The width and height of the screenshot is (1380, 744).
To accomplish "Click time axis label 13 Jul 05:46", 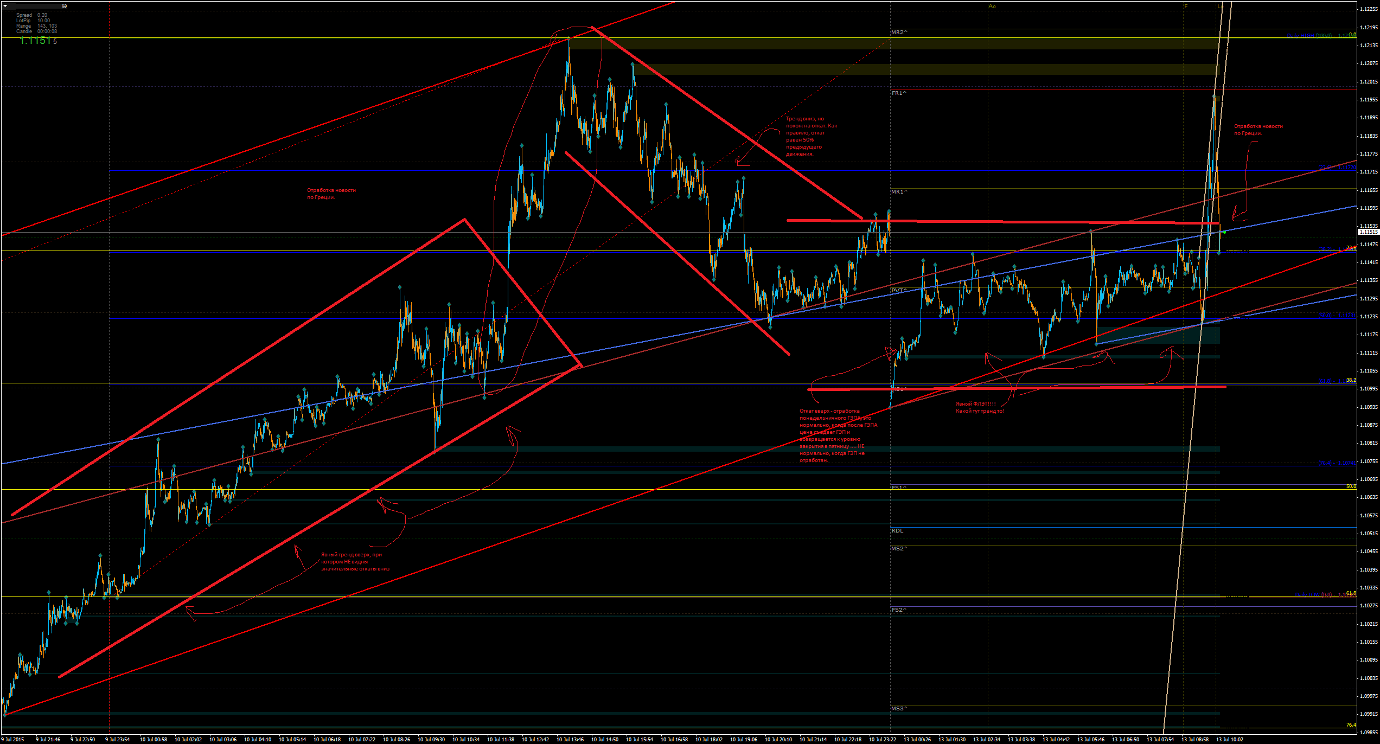I will [x=1091, y=739].
